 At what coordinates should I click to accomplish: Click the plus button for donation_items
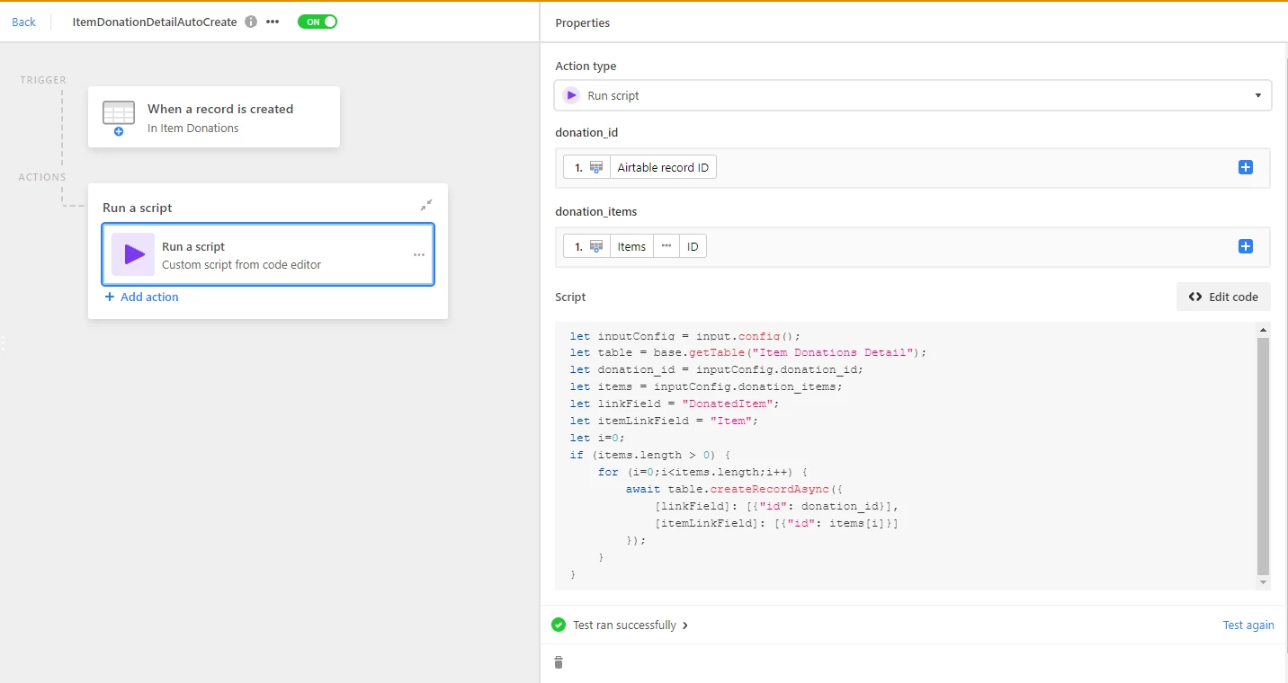click(1246, 246)
